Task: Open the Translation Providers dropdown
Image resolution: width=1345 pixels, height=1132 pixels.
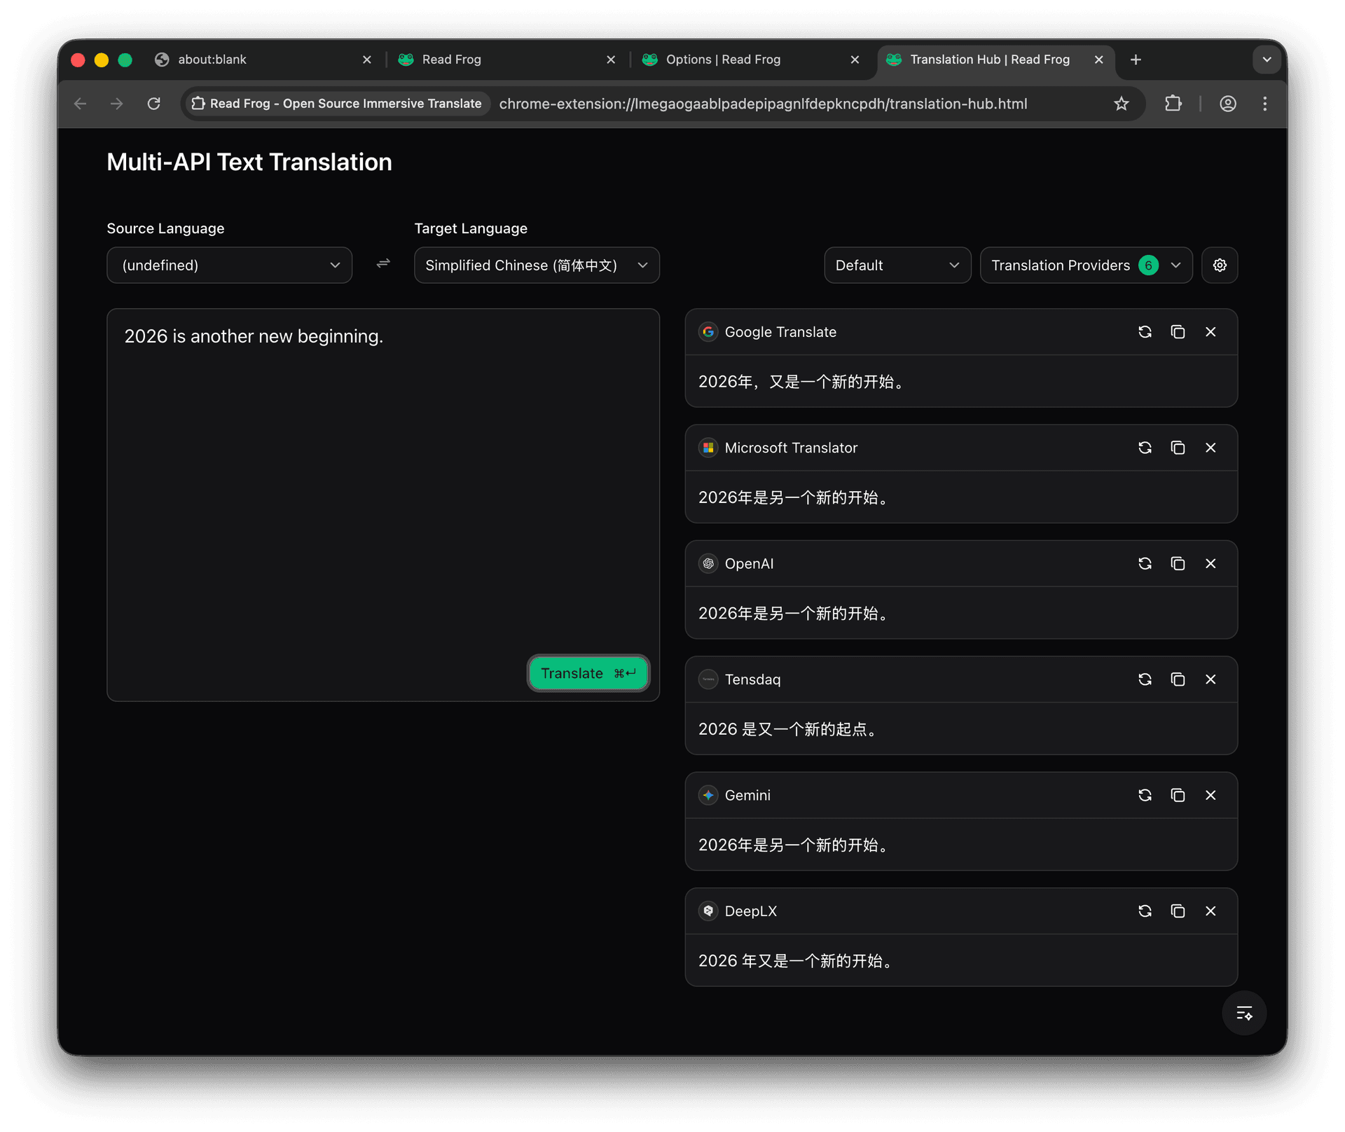Action: coord(1085,265)
